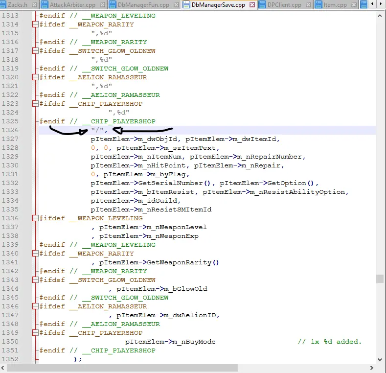The height and width of the screenshot is (373, 386).
Task: Close the DPClient.cpp tab
Action: coord(308,5)
